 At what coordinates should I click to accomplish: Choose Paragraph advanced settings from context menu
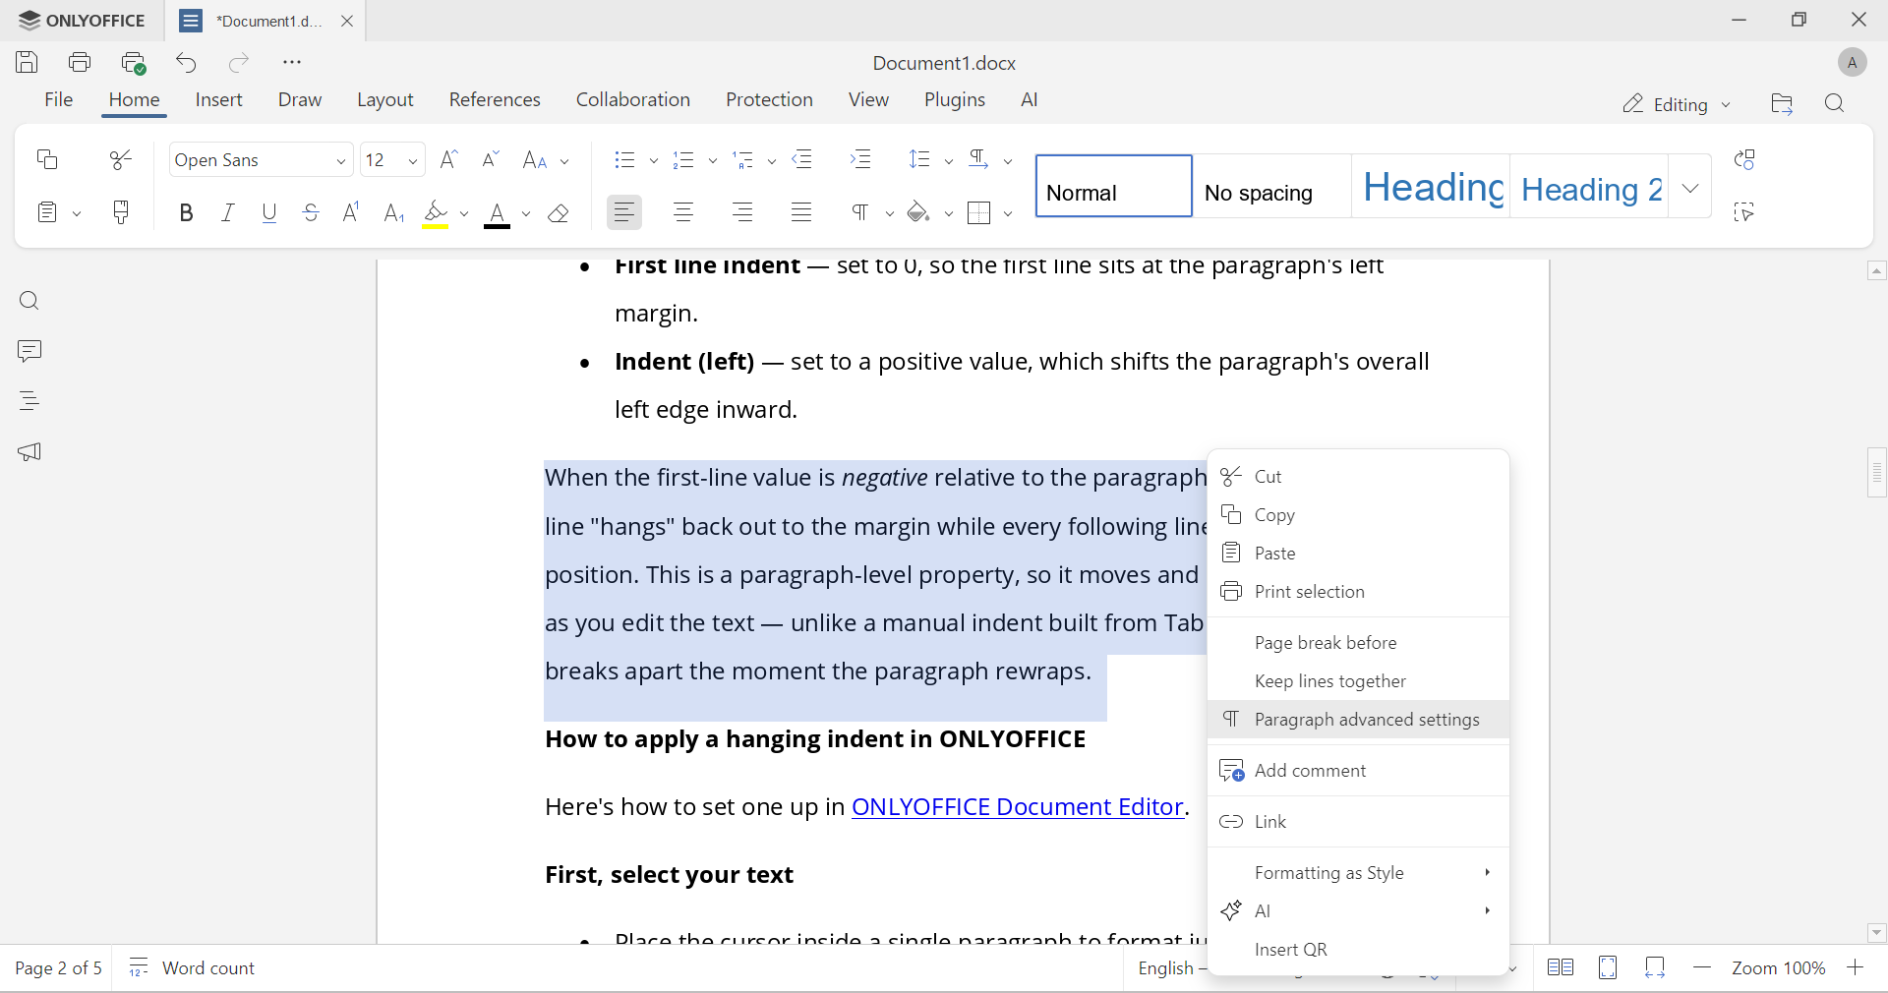(x=1358, y=720)
